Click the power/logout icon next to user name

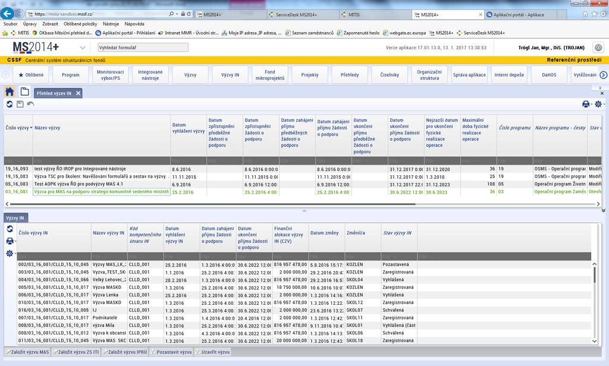(598, 48)
